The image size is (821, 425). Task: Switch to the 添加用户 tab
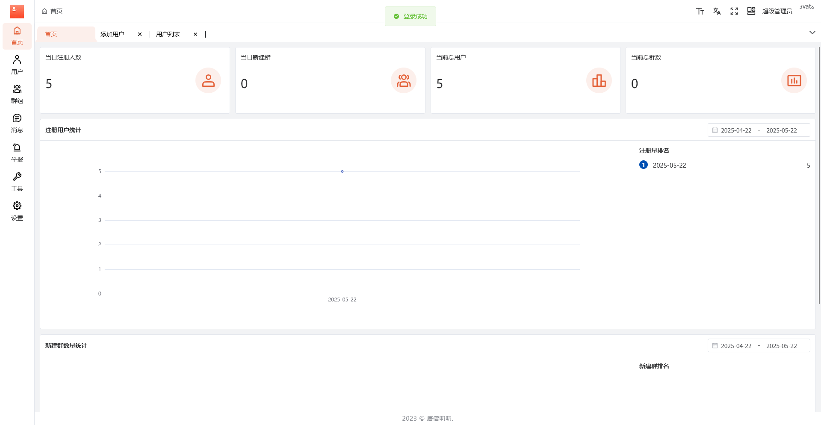[x=112, y=34]
